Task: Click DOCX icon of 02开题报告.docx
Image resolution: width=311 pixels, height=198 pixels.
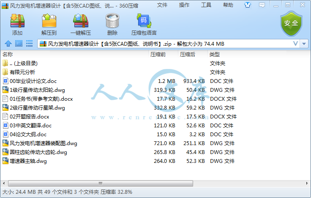Action: pos(5,117)
